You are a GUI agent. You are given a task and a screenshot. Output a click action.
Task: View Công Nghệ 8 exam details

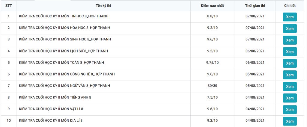290,75
